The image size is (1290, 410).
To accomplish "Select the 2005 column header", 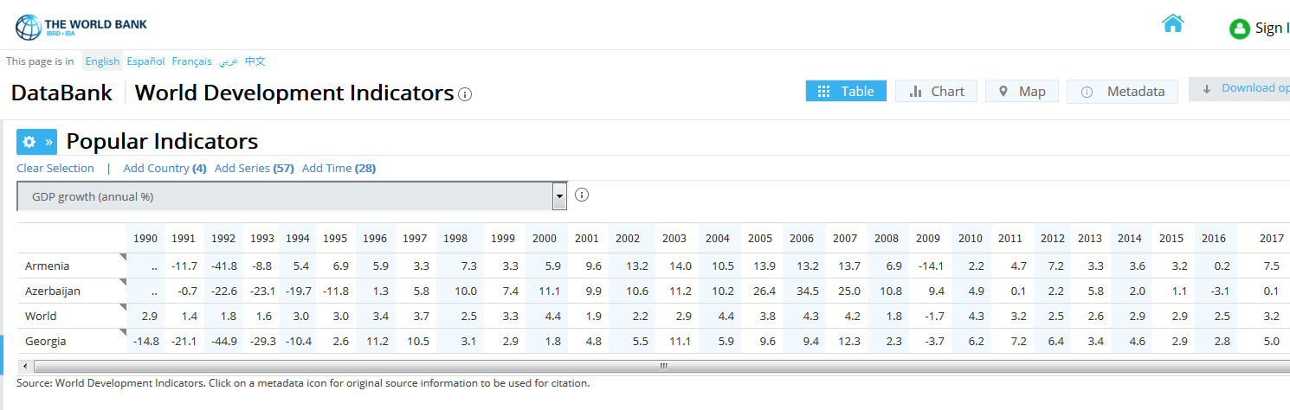I will [x=760, y=238].
